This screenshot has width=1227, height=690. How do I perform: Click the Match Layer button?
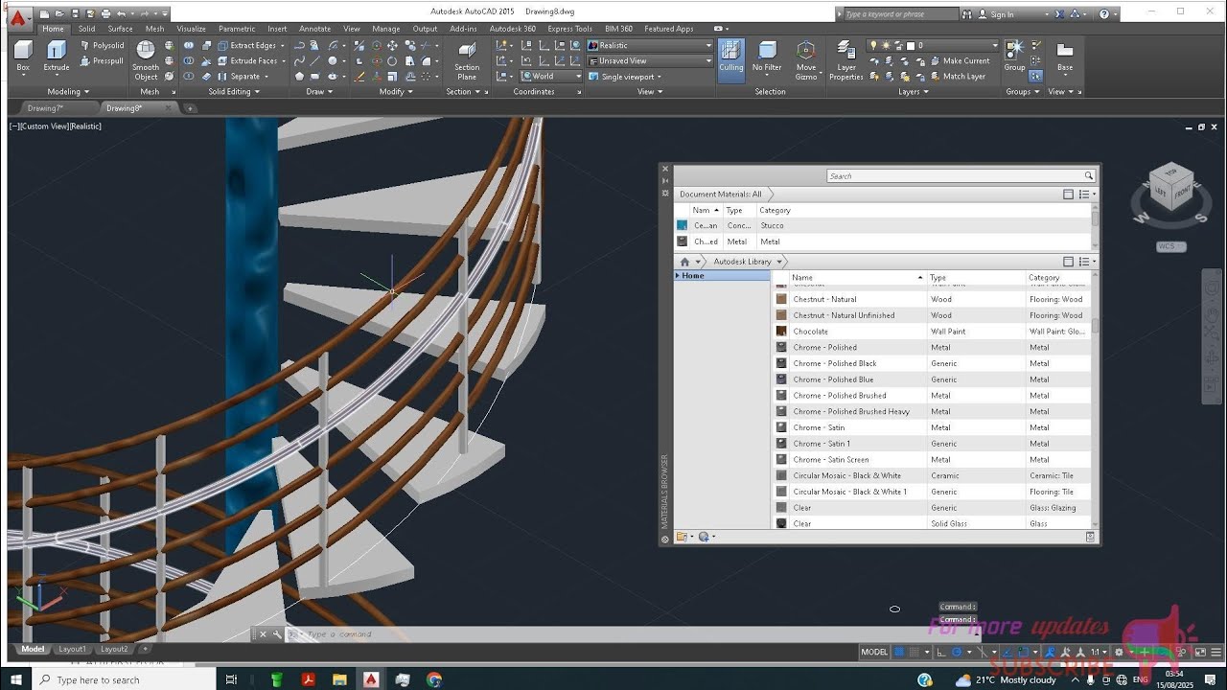pos(957,77)
